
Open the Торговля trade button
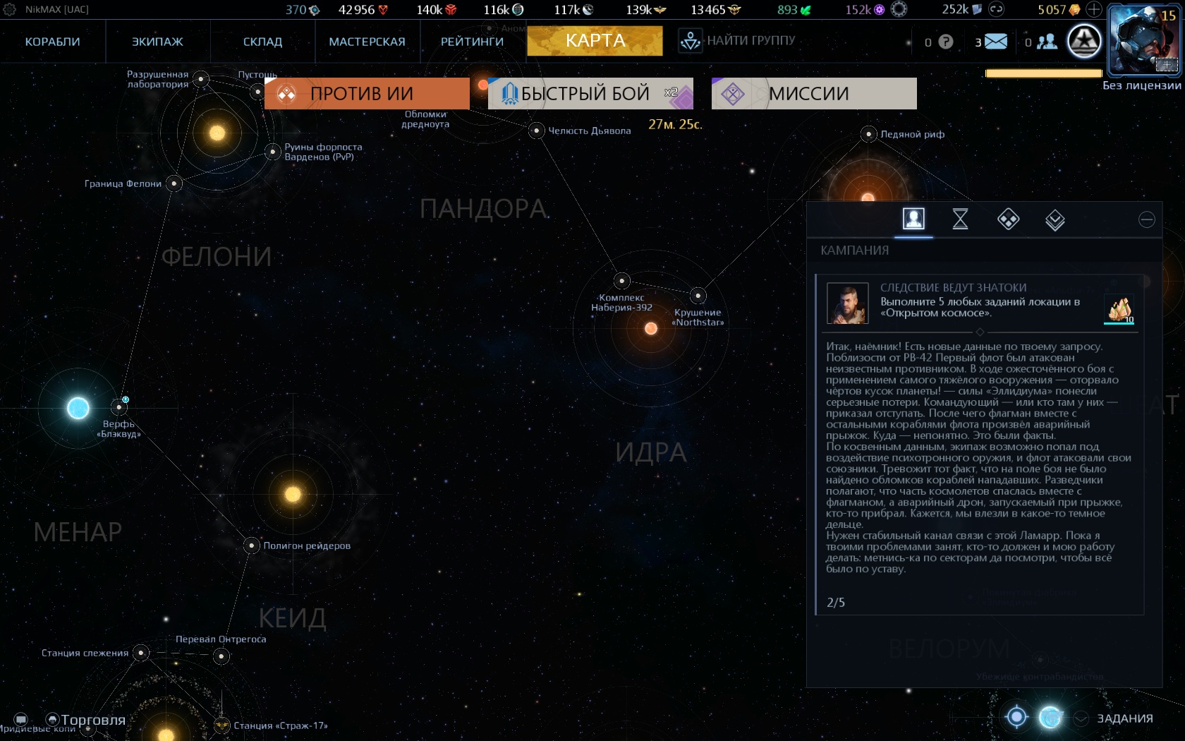coord(85,720)
